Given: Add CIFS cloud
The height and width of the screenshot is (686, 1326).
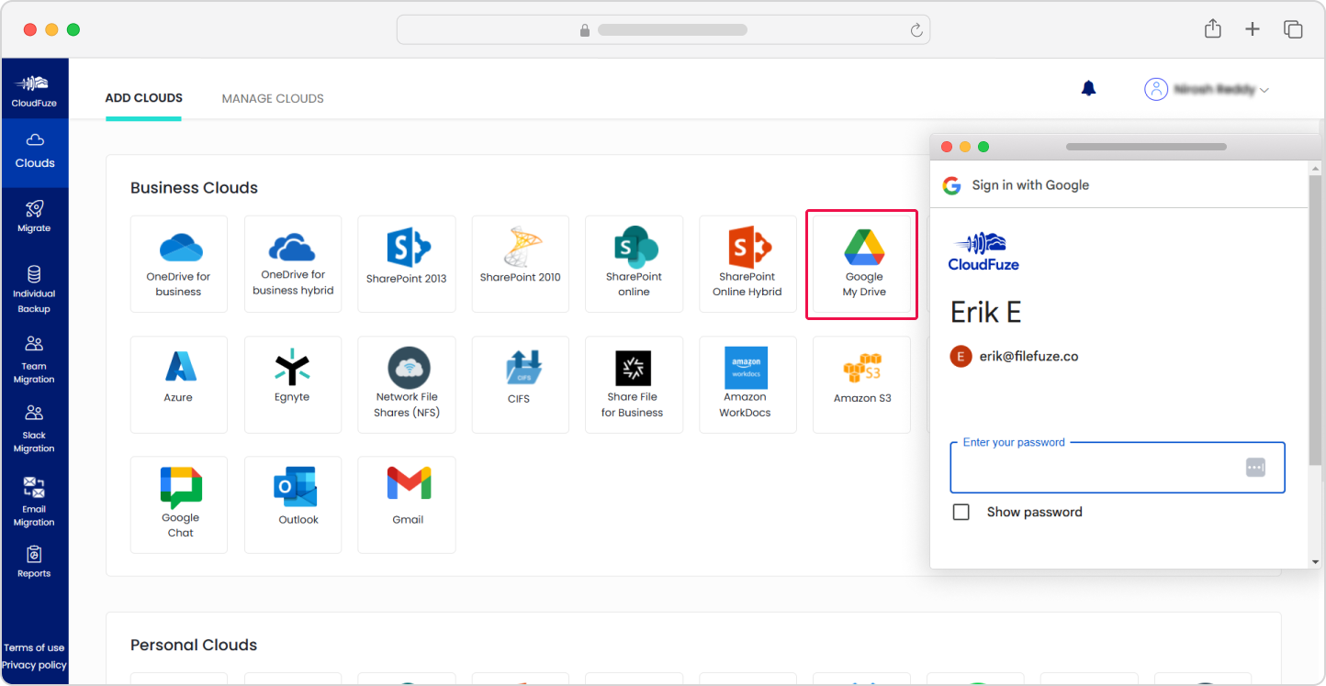Looking at the screenshot, I should pos(521,384).
